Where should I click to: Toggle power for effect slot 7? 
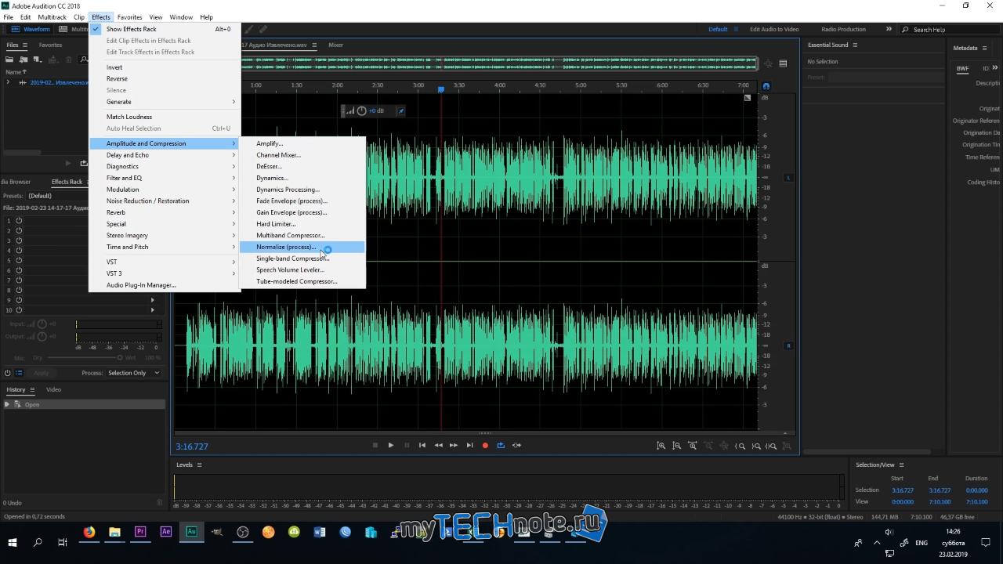click(19, 280)
